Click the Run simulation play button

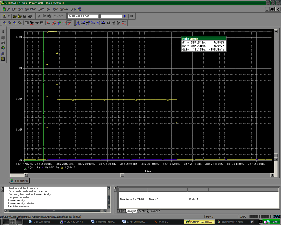125,16
